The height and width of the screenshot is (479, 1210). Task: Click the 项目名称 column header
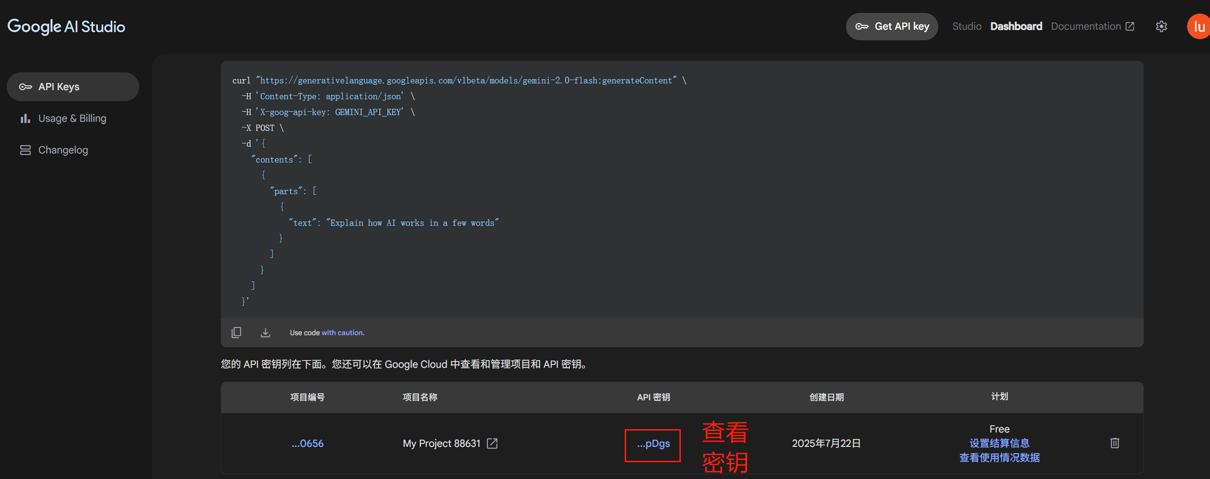point(420,397)
